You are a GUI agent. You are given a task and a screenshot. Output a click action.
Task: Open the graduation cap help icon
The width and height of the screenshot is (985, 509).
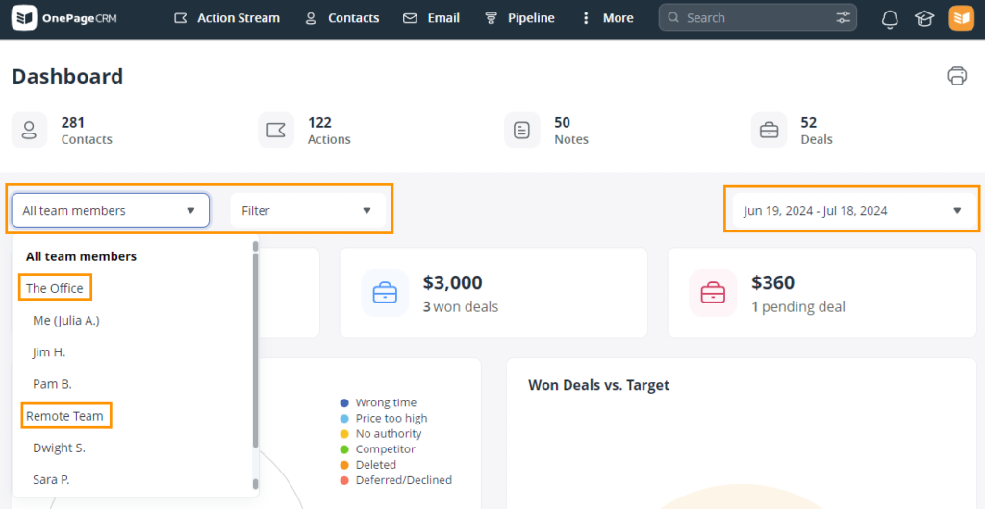[924, 19]
